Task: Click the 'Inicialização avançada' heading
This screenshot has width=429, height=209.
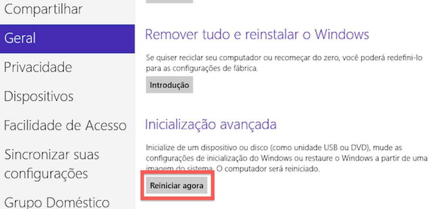Action: 211,124
